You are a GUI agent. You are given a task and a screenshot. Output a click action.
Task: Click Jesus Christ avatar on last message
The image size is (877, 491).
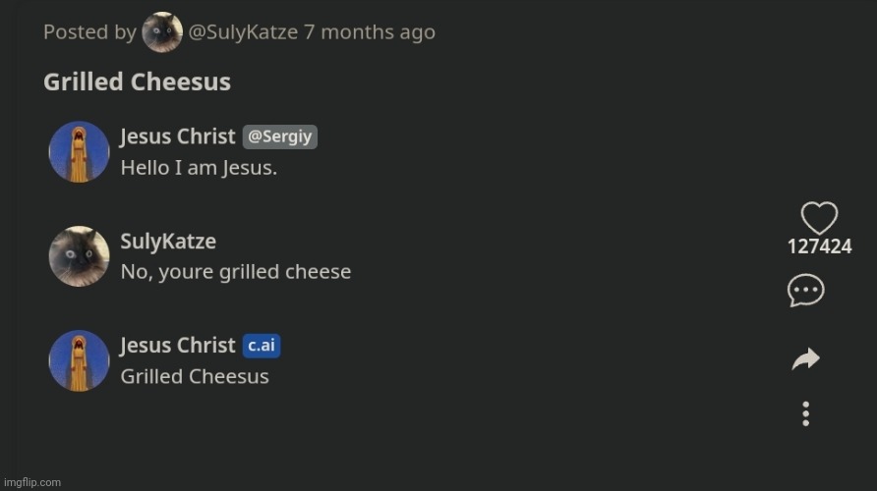79,360
